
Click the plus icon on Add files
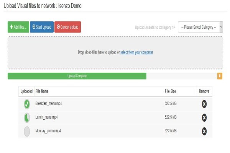(11, 27)
